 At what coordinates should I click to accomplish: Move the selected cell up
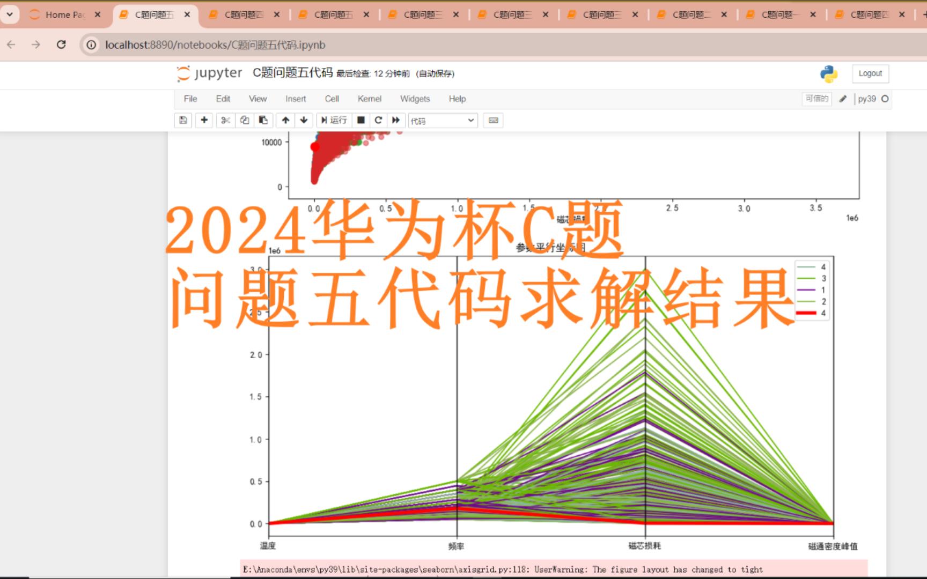(285, 120)
